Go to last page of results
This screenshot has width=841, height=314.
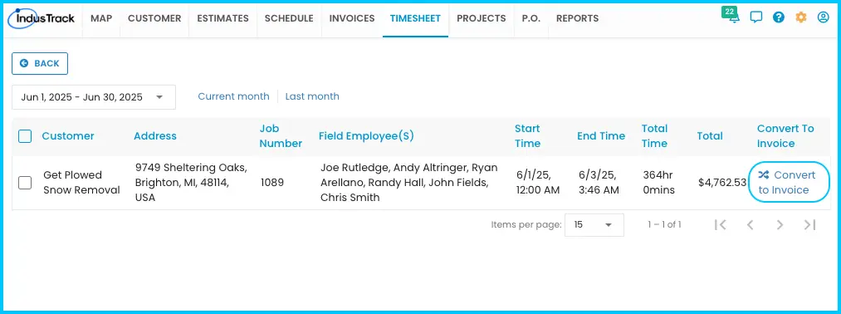(810, 224)
